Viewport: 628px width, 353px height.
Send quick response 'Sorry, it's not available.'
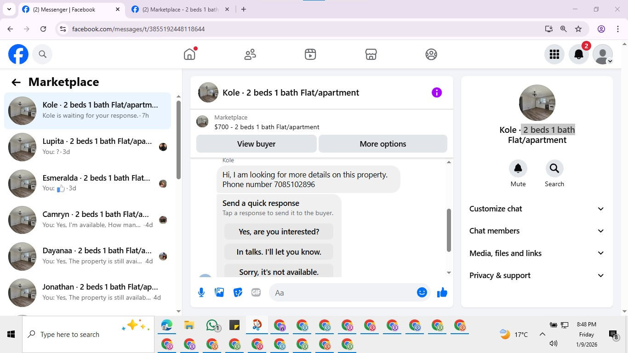click(279, 271)
